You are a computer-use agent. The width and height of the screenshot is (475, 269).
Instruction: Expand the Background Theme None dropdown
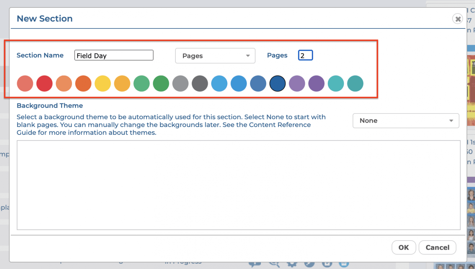click(x=406, y=121)
